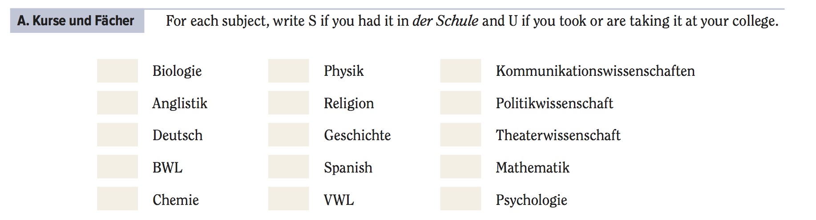Select the answer box for Anglistik
The image size is (816, 220).
click(117, 103)
